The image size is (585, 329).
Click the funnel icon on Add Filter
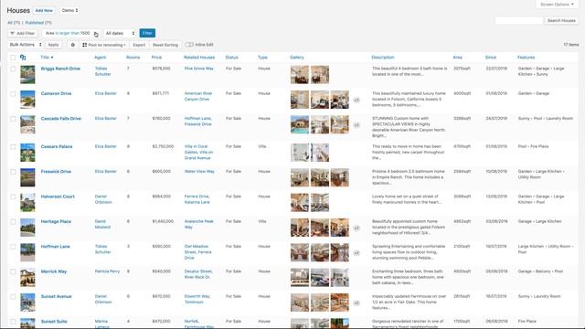pos(12,33)
